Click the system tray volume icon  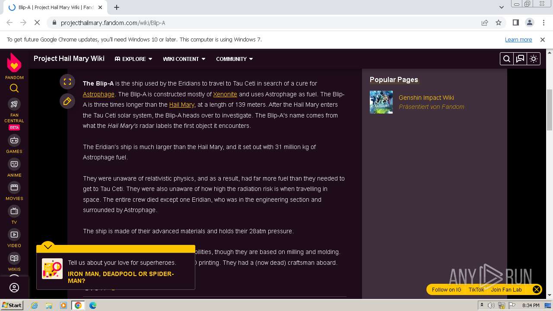click(x=491, y=305)
